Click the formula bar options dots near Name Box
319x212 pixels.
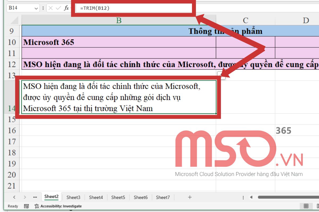[x=43, y=8]
